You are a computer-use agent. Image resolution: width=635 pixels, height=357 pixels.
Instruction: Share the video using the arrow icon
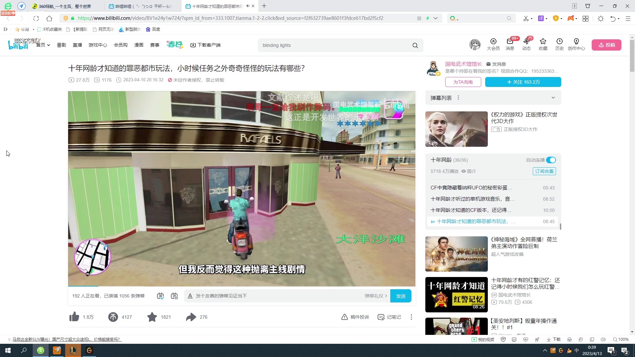[190, 317]
